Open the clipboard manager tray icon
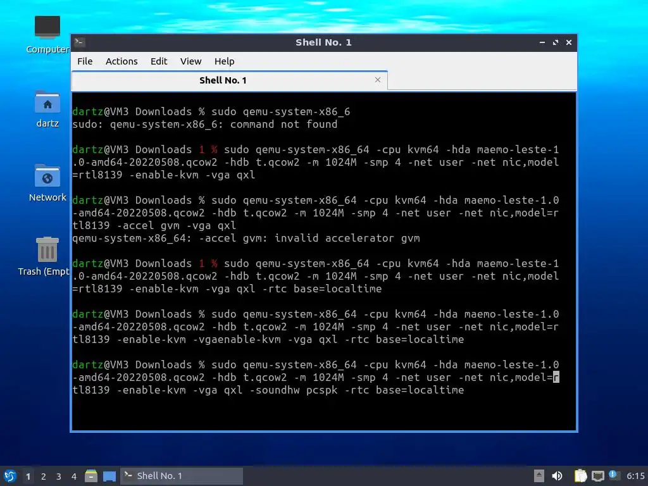Screen dimensions: 648x486 pyautogui.click(x=580, y=476)
